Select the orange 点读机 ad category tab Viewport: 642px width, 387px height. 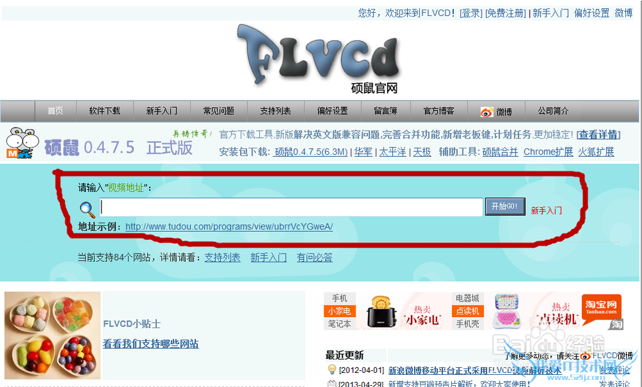(x=467, y=311)
